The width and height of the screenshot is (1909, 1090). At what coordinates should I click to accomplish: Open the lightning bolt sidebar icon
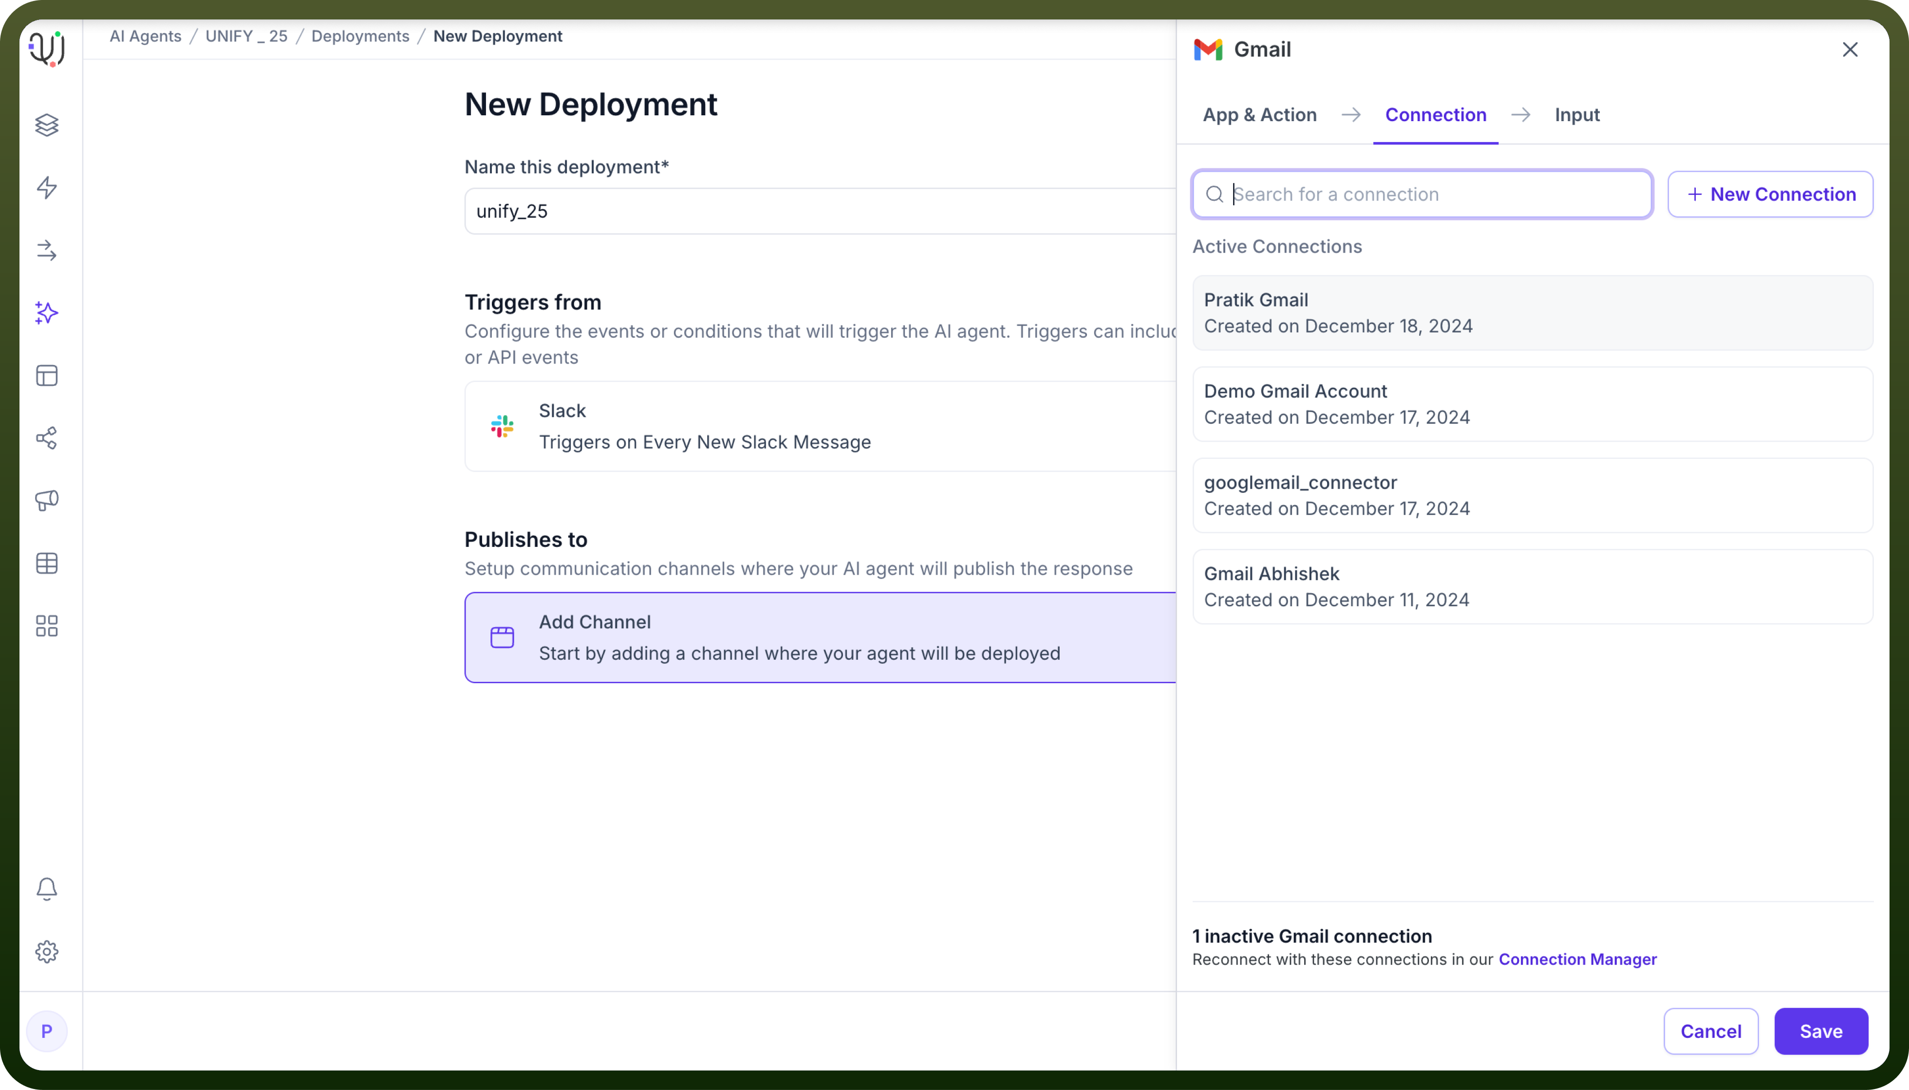pyautogui.click(x=46, y=187)
